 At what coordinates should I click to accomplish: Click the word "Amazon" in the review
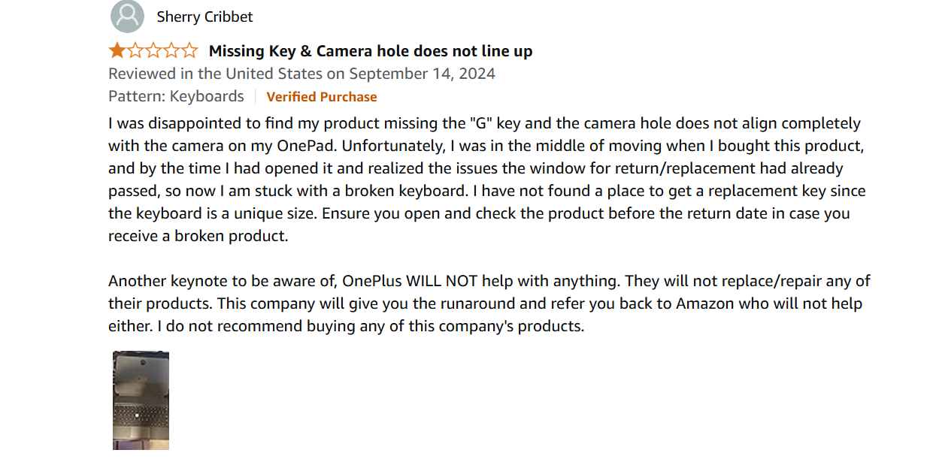pos(707,303)
